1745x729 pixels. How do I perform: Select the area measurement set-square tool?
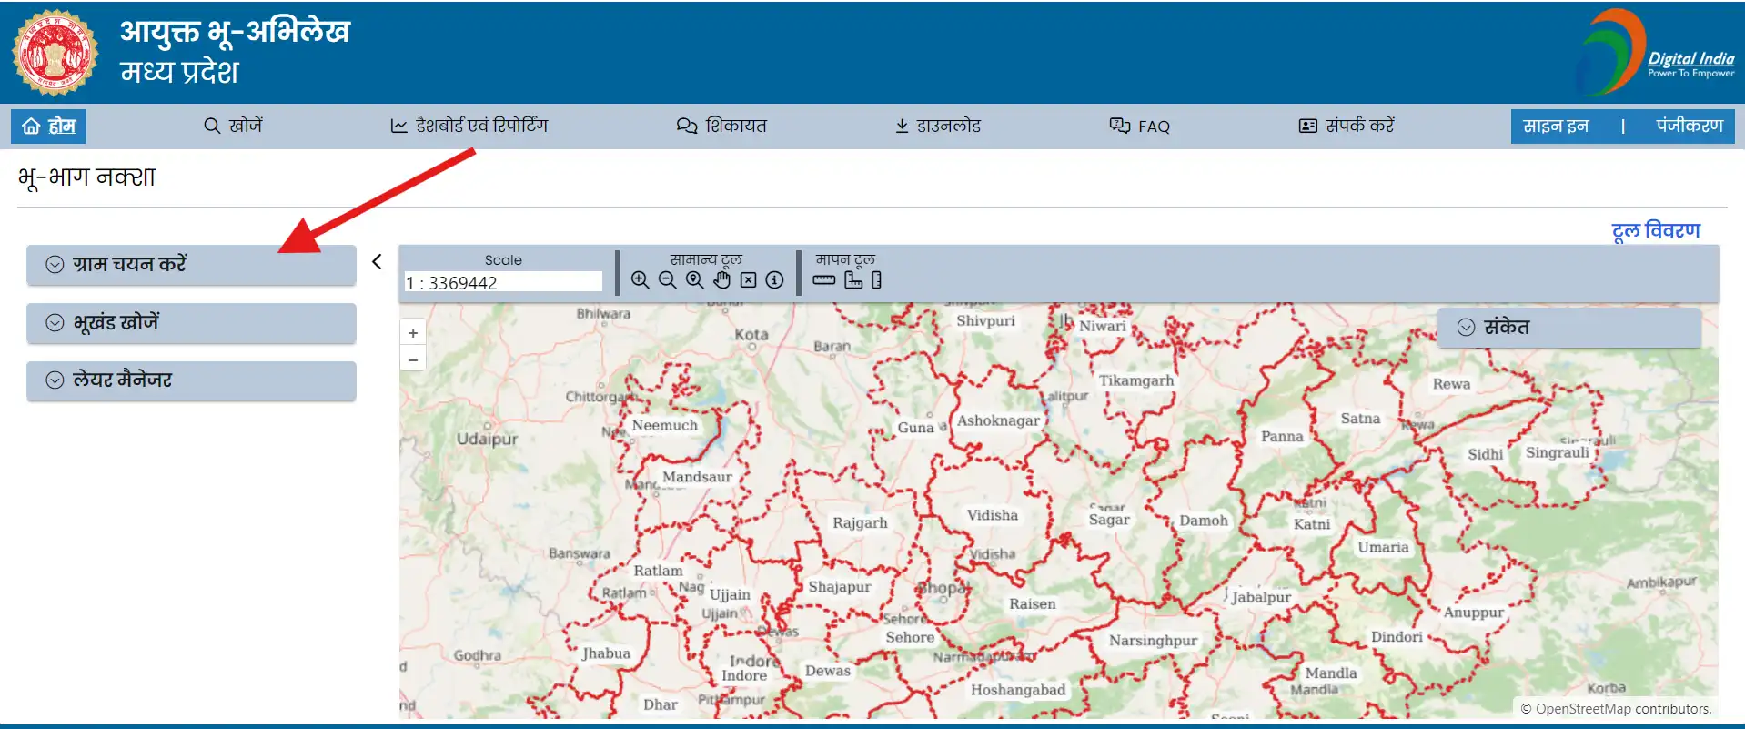click(853, 280)
